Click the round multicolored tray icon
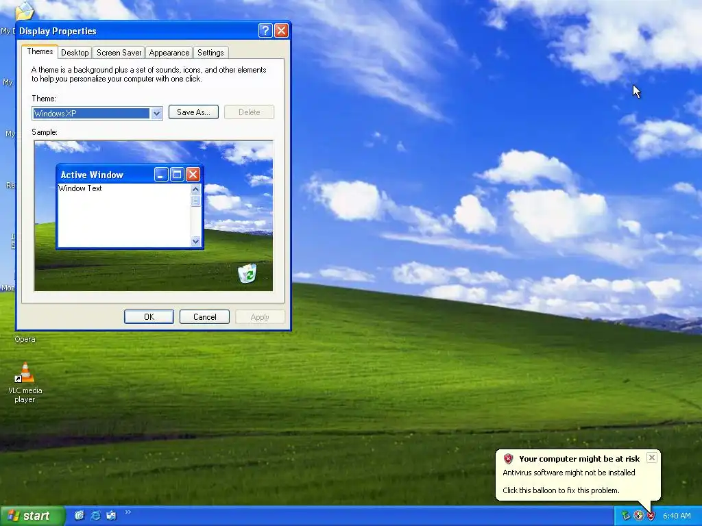Viewport: 702px width, 526px height. [x=638, y=516]
